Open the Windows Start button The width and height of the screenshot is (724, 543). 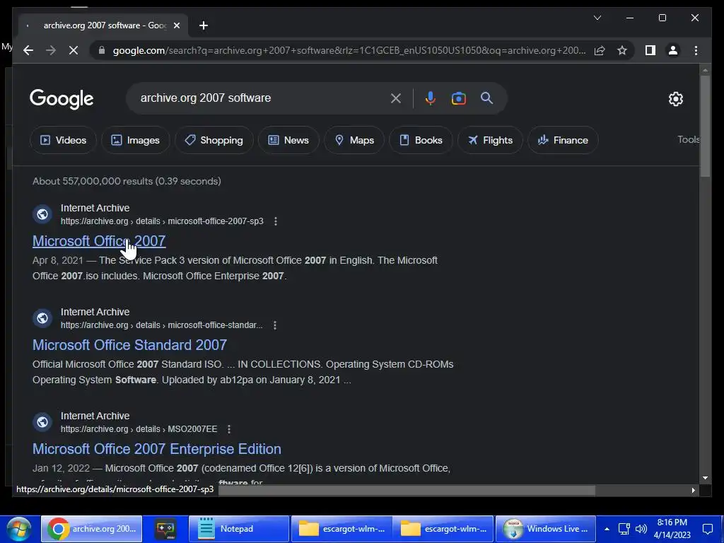(x=18, y=529)
